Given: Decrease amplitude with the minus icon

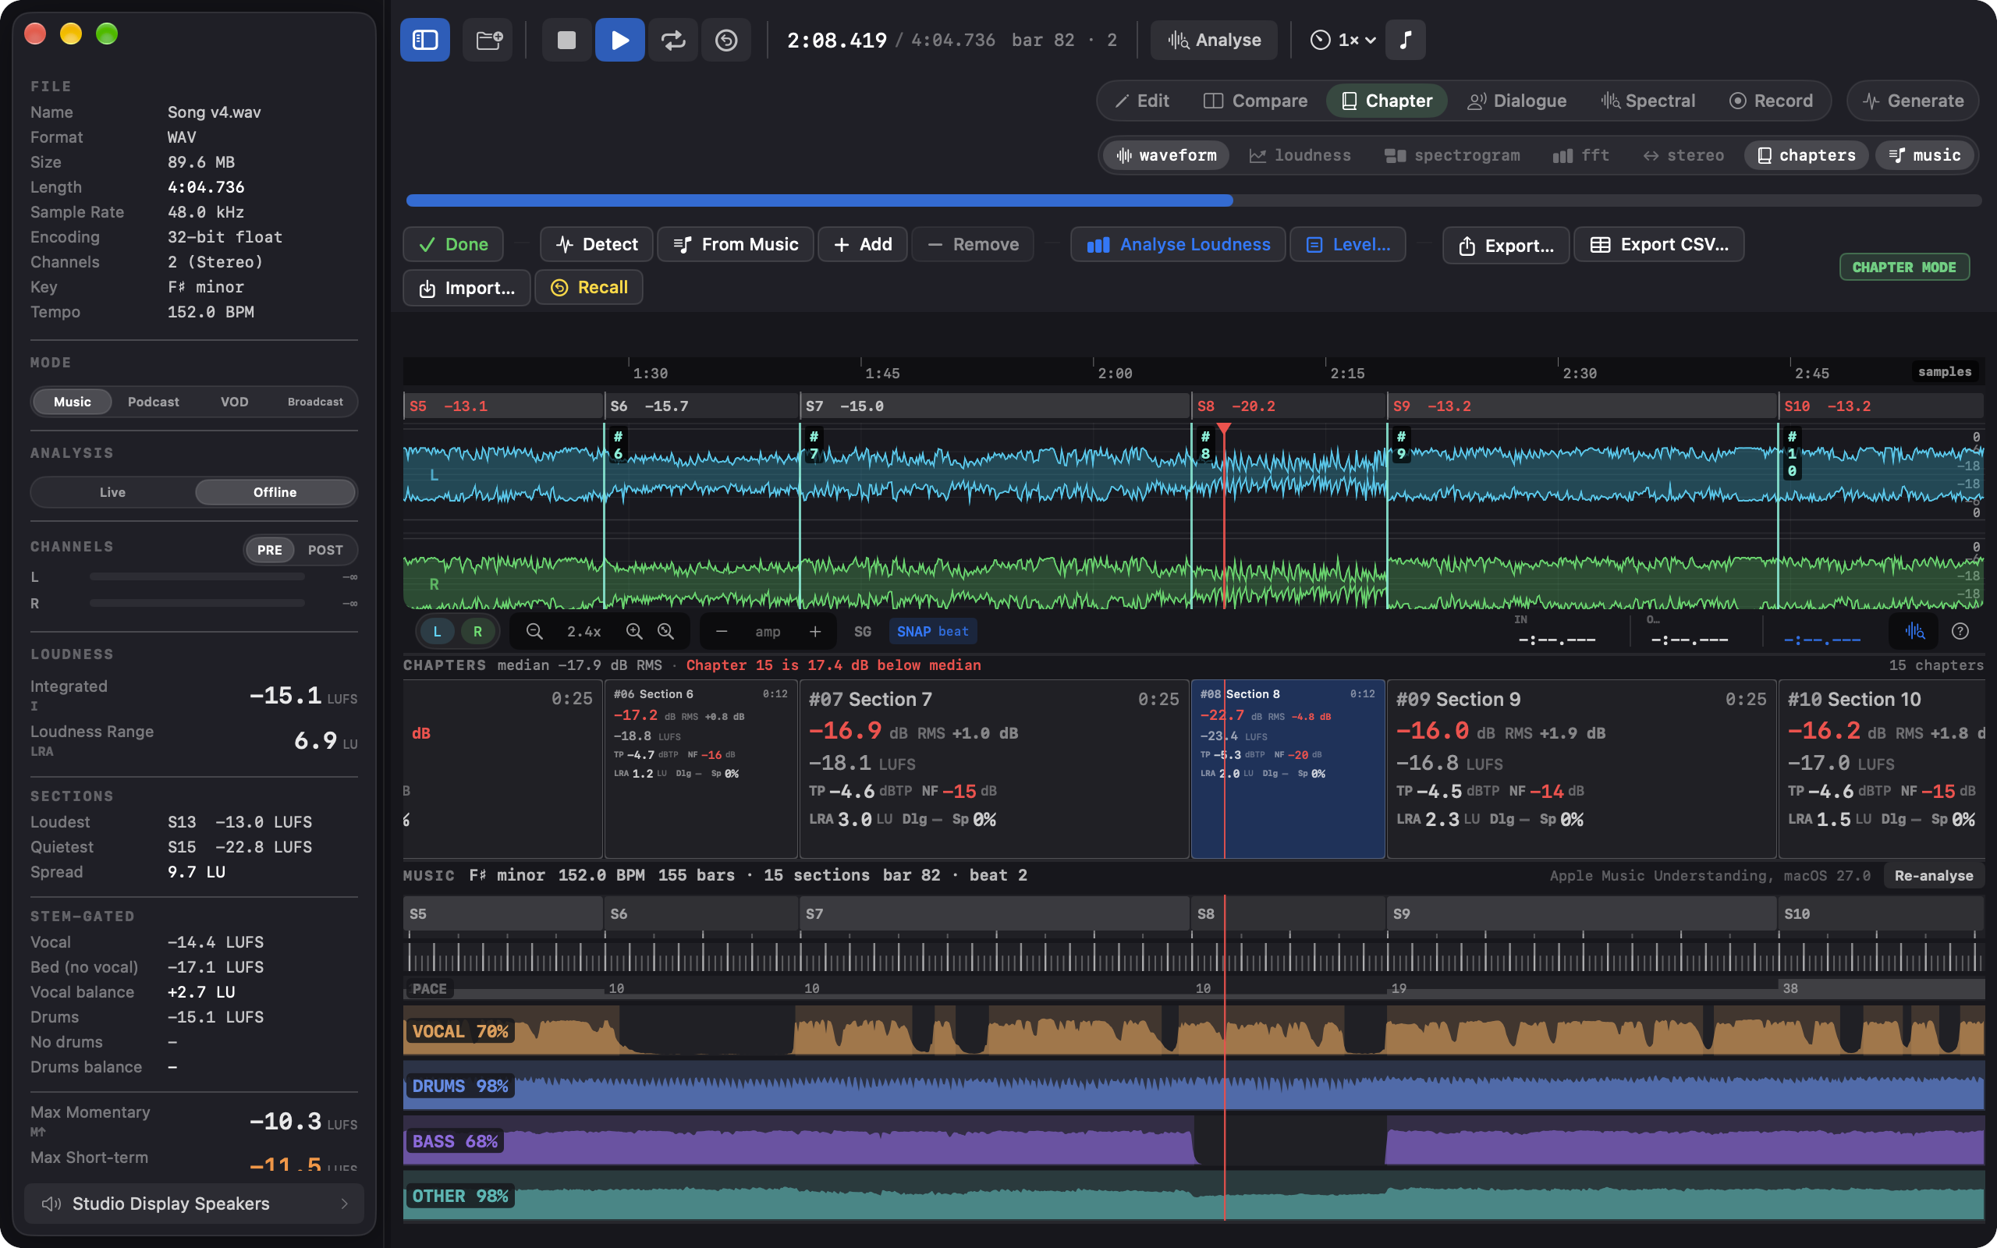Looking at the screenshot, I should coord(722,632).
